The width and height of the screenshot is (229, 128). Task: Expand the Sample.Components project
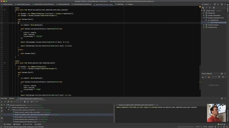point(204,15)
